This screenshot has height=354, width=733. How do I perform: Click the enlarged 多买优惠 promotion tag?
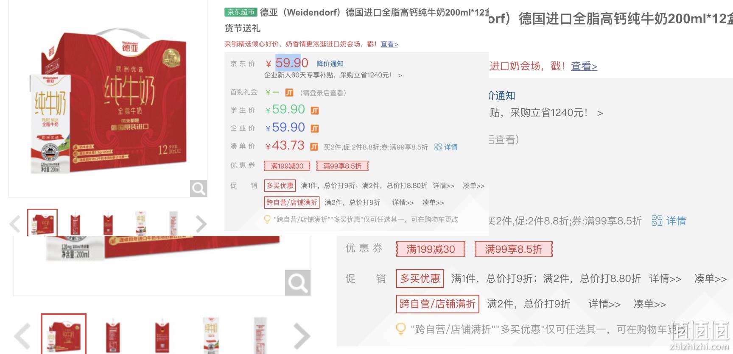click(420, 279)
